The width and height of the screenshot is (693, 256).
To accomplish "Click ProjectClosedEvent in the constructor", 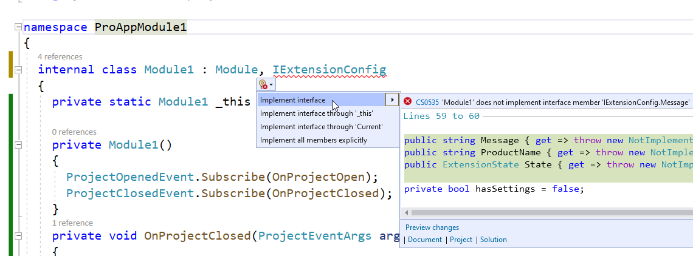I will pyautogui.click(x=130, y=194).
